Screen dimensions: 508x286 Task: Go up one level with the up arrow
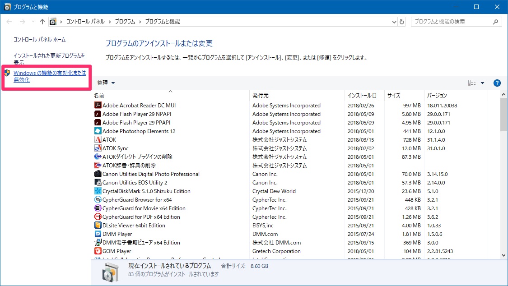pyautogui.click(x=42, y=22)
